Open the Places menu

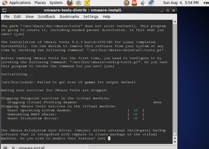click(40, 3)
